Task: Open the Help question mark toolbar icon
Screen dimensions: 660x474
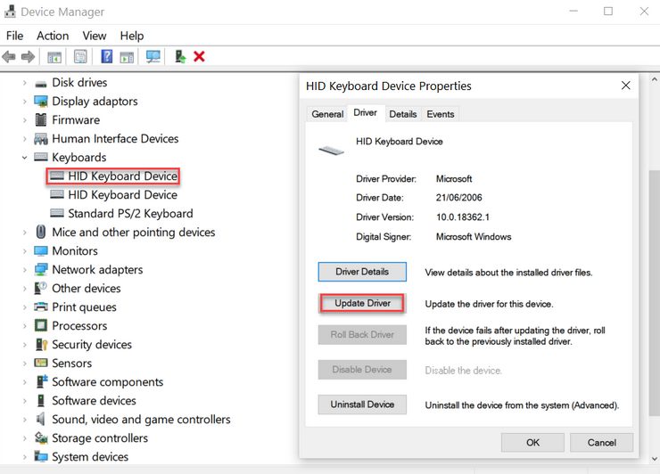Action: point(107,56)
